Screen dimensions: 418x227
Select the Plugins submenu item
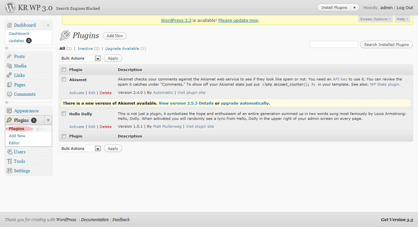pos(17,129)
